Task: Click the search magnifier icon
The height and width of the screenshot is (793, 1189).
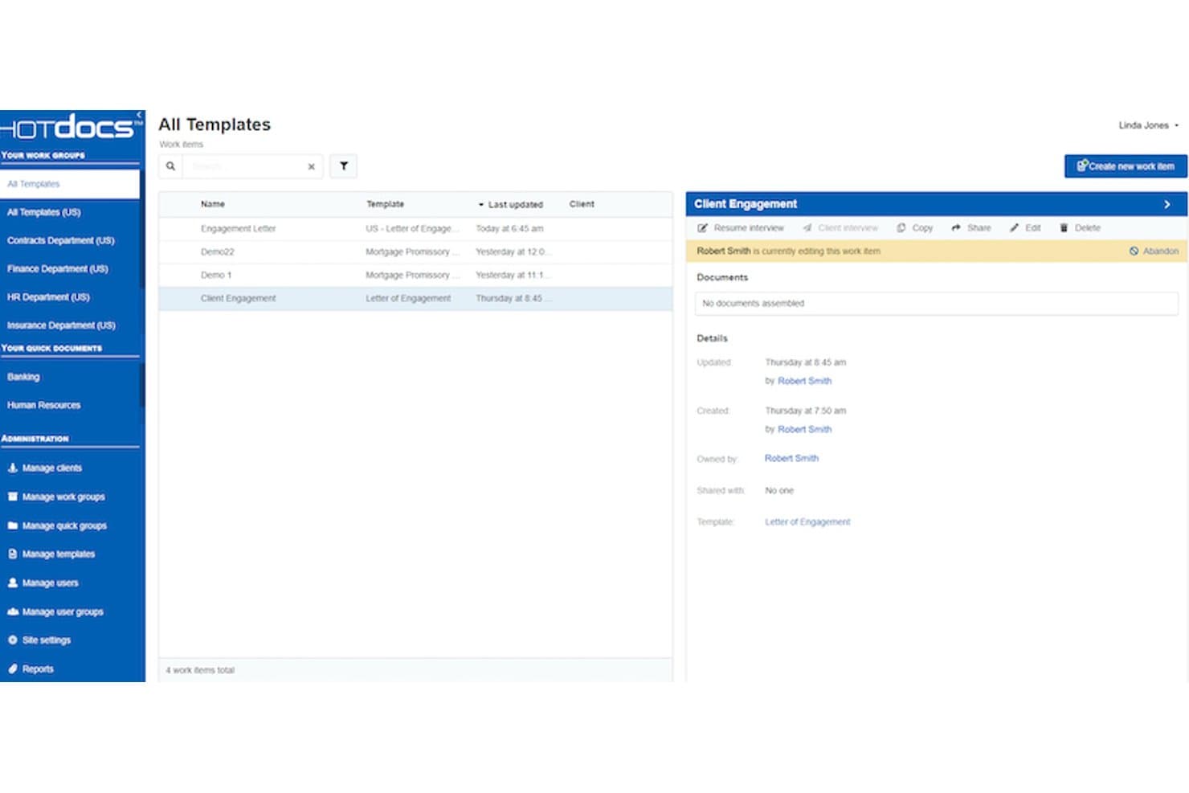Action: click(x=170, y=166)
